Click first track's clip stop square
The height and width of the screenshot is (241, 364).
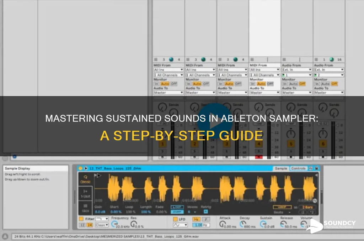click(156, 60)
